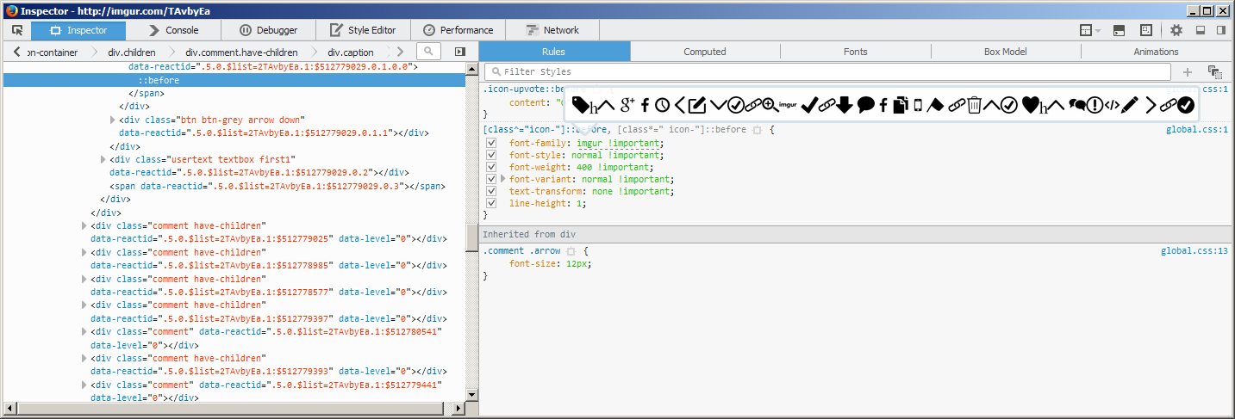
Task: Disable the font-variant declaration checkbox
Action: (491, 179)
